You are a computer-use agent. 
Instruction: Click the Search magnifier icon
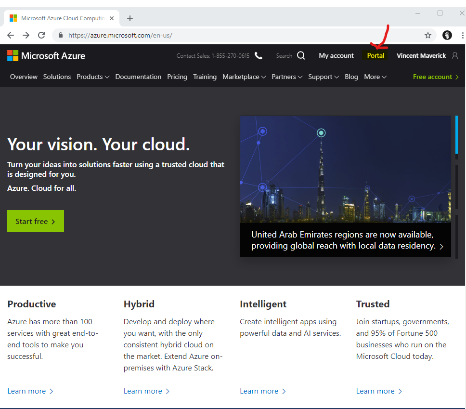(301, 55)
